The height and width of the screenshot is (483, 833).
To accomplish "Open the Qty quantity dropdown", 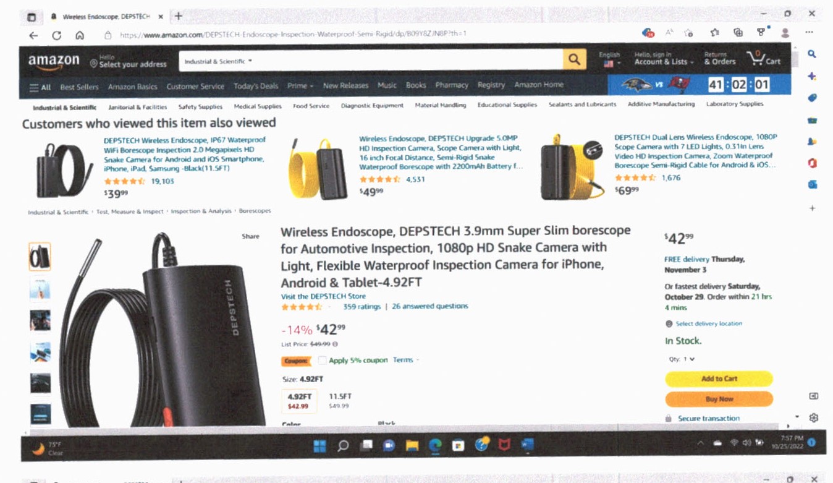I will click(682, 359).
